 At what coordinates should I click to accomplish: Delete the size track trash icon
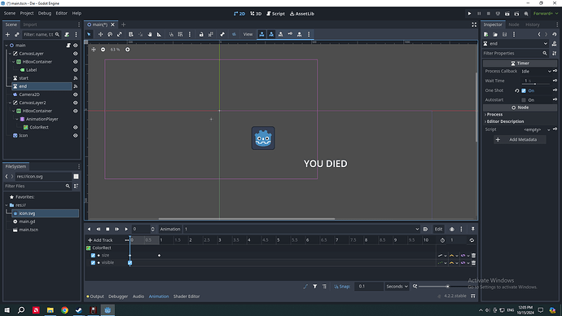point(473,256)
